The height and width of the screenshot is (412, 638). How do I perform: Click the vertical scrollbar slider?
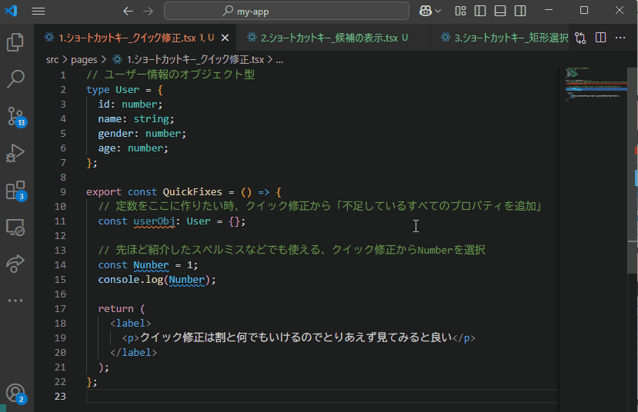pos(633,171)
